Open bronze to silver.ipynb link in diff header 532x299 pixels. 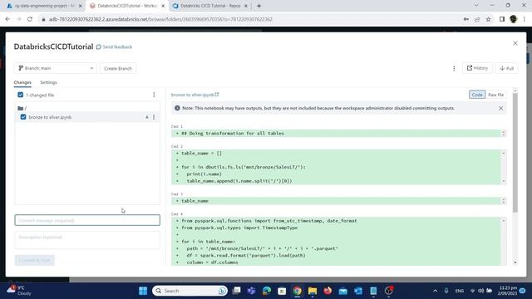point(195,95)
